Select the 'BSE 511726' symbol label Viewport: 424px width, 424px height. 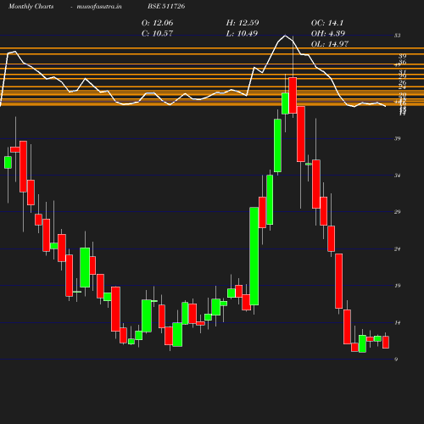166,6
